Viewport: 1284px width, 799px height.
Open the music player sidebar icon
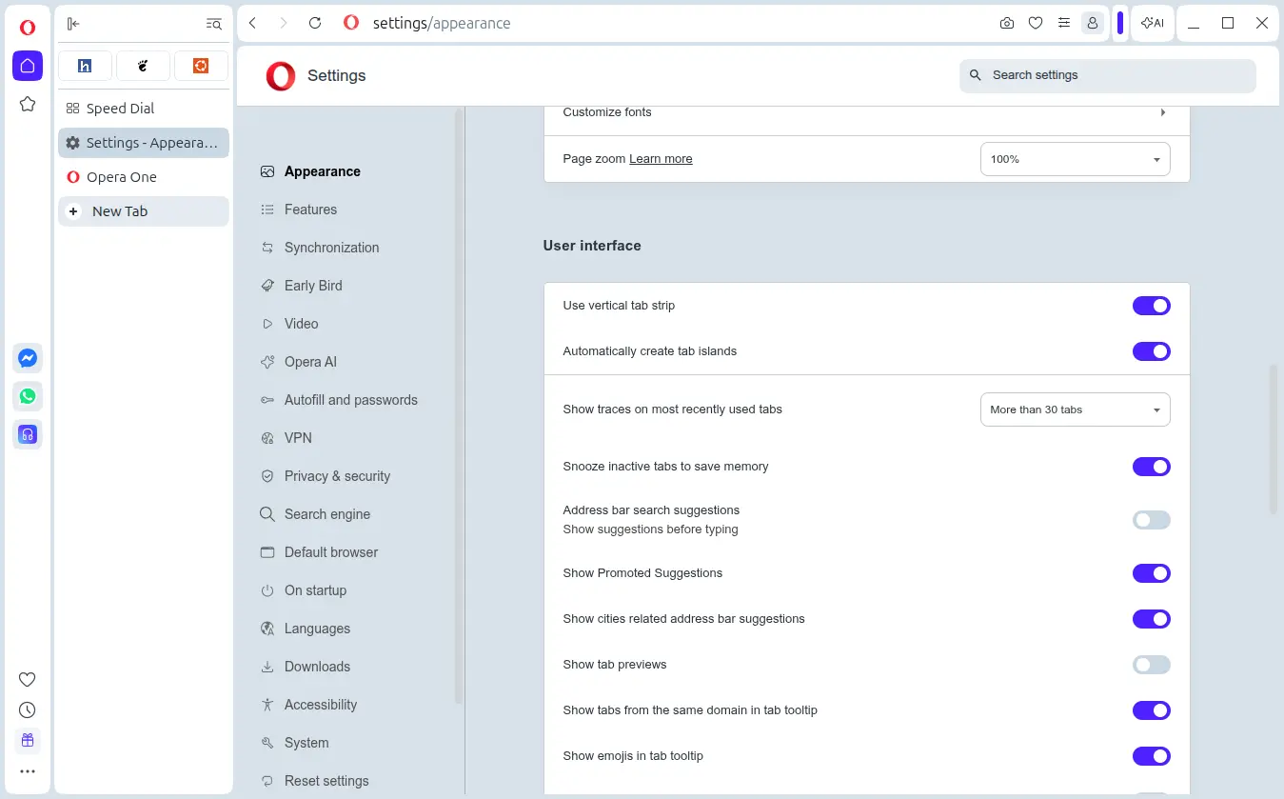pos(28,434)
